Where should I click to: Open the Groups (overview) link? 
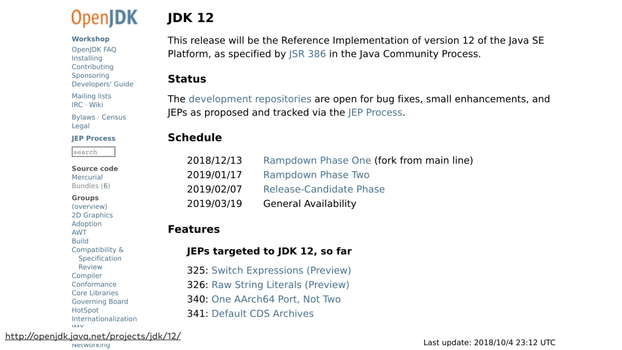89,206
